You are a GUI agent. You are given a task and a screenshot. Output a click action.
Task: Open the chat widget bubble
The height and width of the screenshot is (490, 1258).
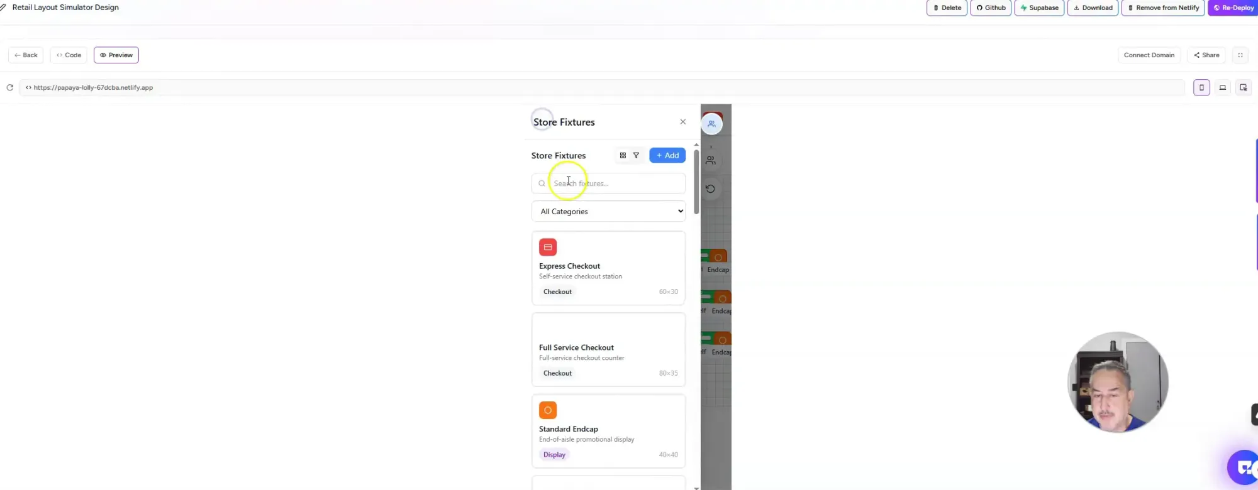pos(1244,467)
